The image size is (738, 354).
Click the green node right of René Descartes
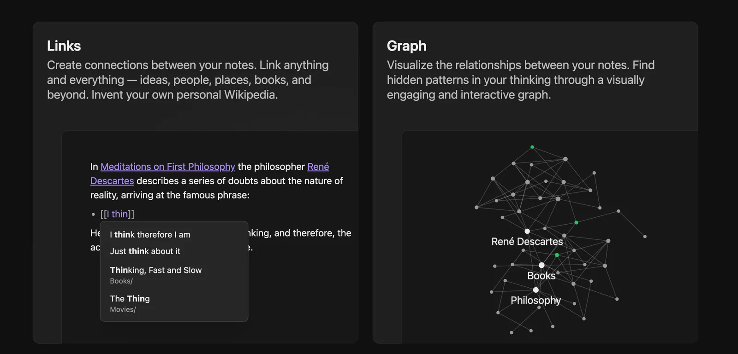click(x=576, y=223)
